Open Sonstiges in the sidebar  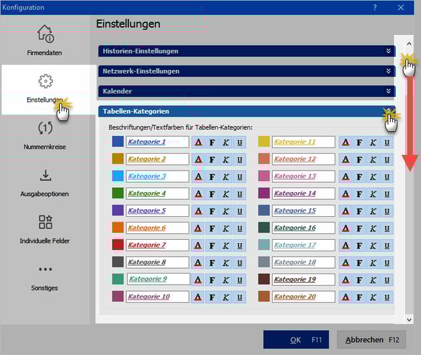[45, 275]
